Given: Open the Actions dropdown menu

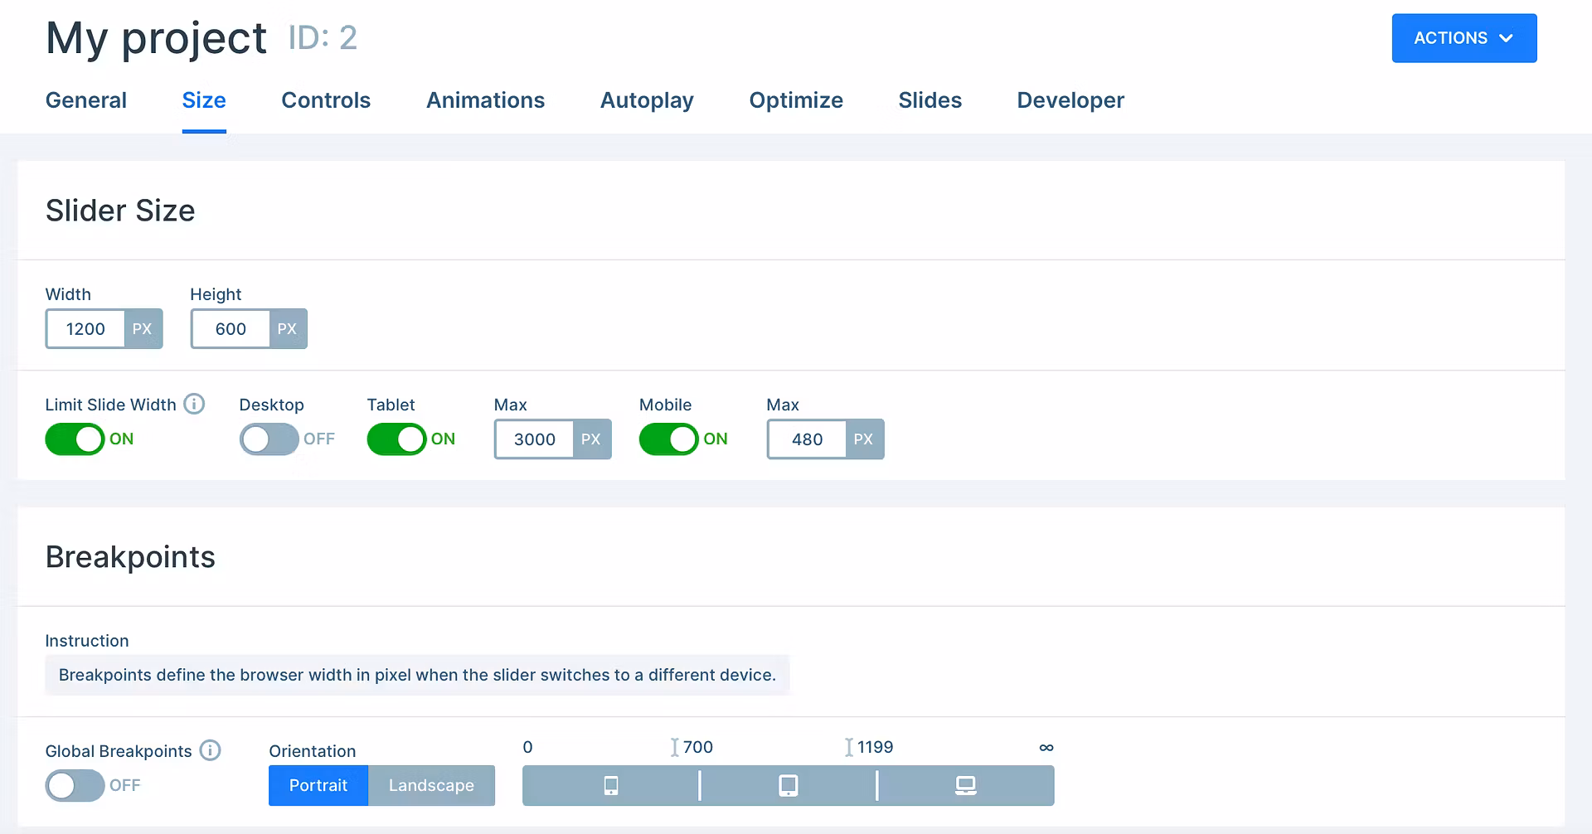Looking at the screenshot, I should pos(1463,38).
